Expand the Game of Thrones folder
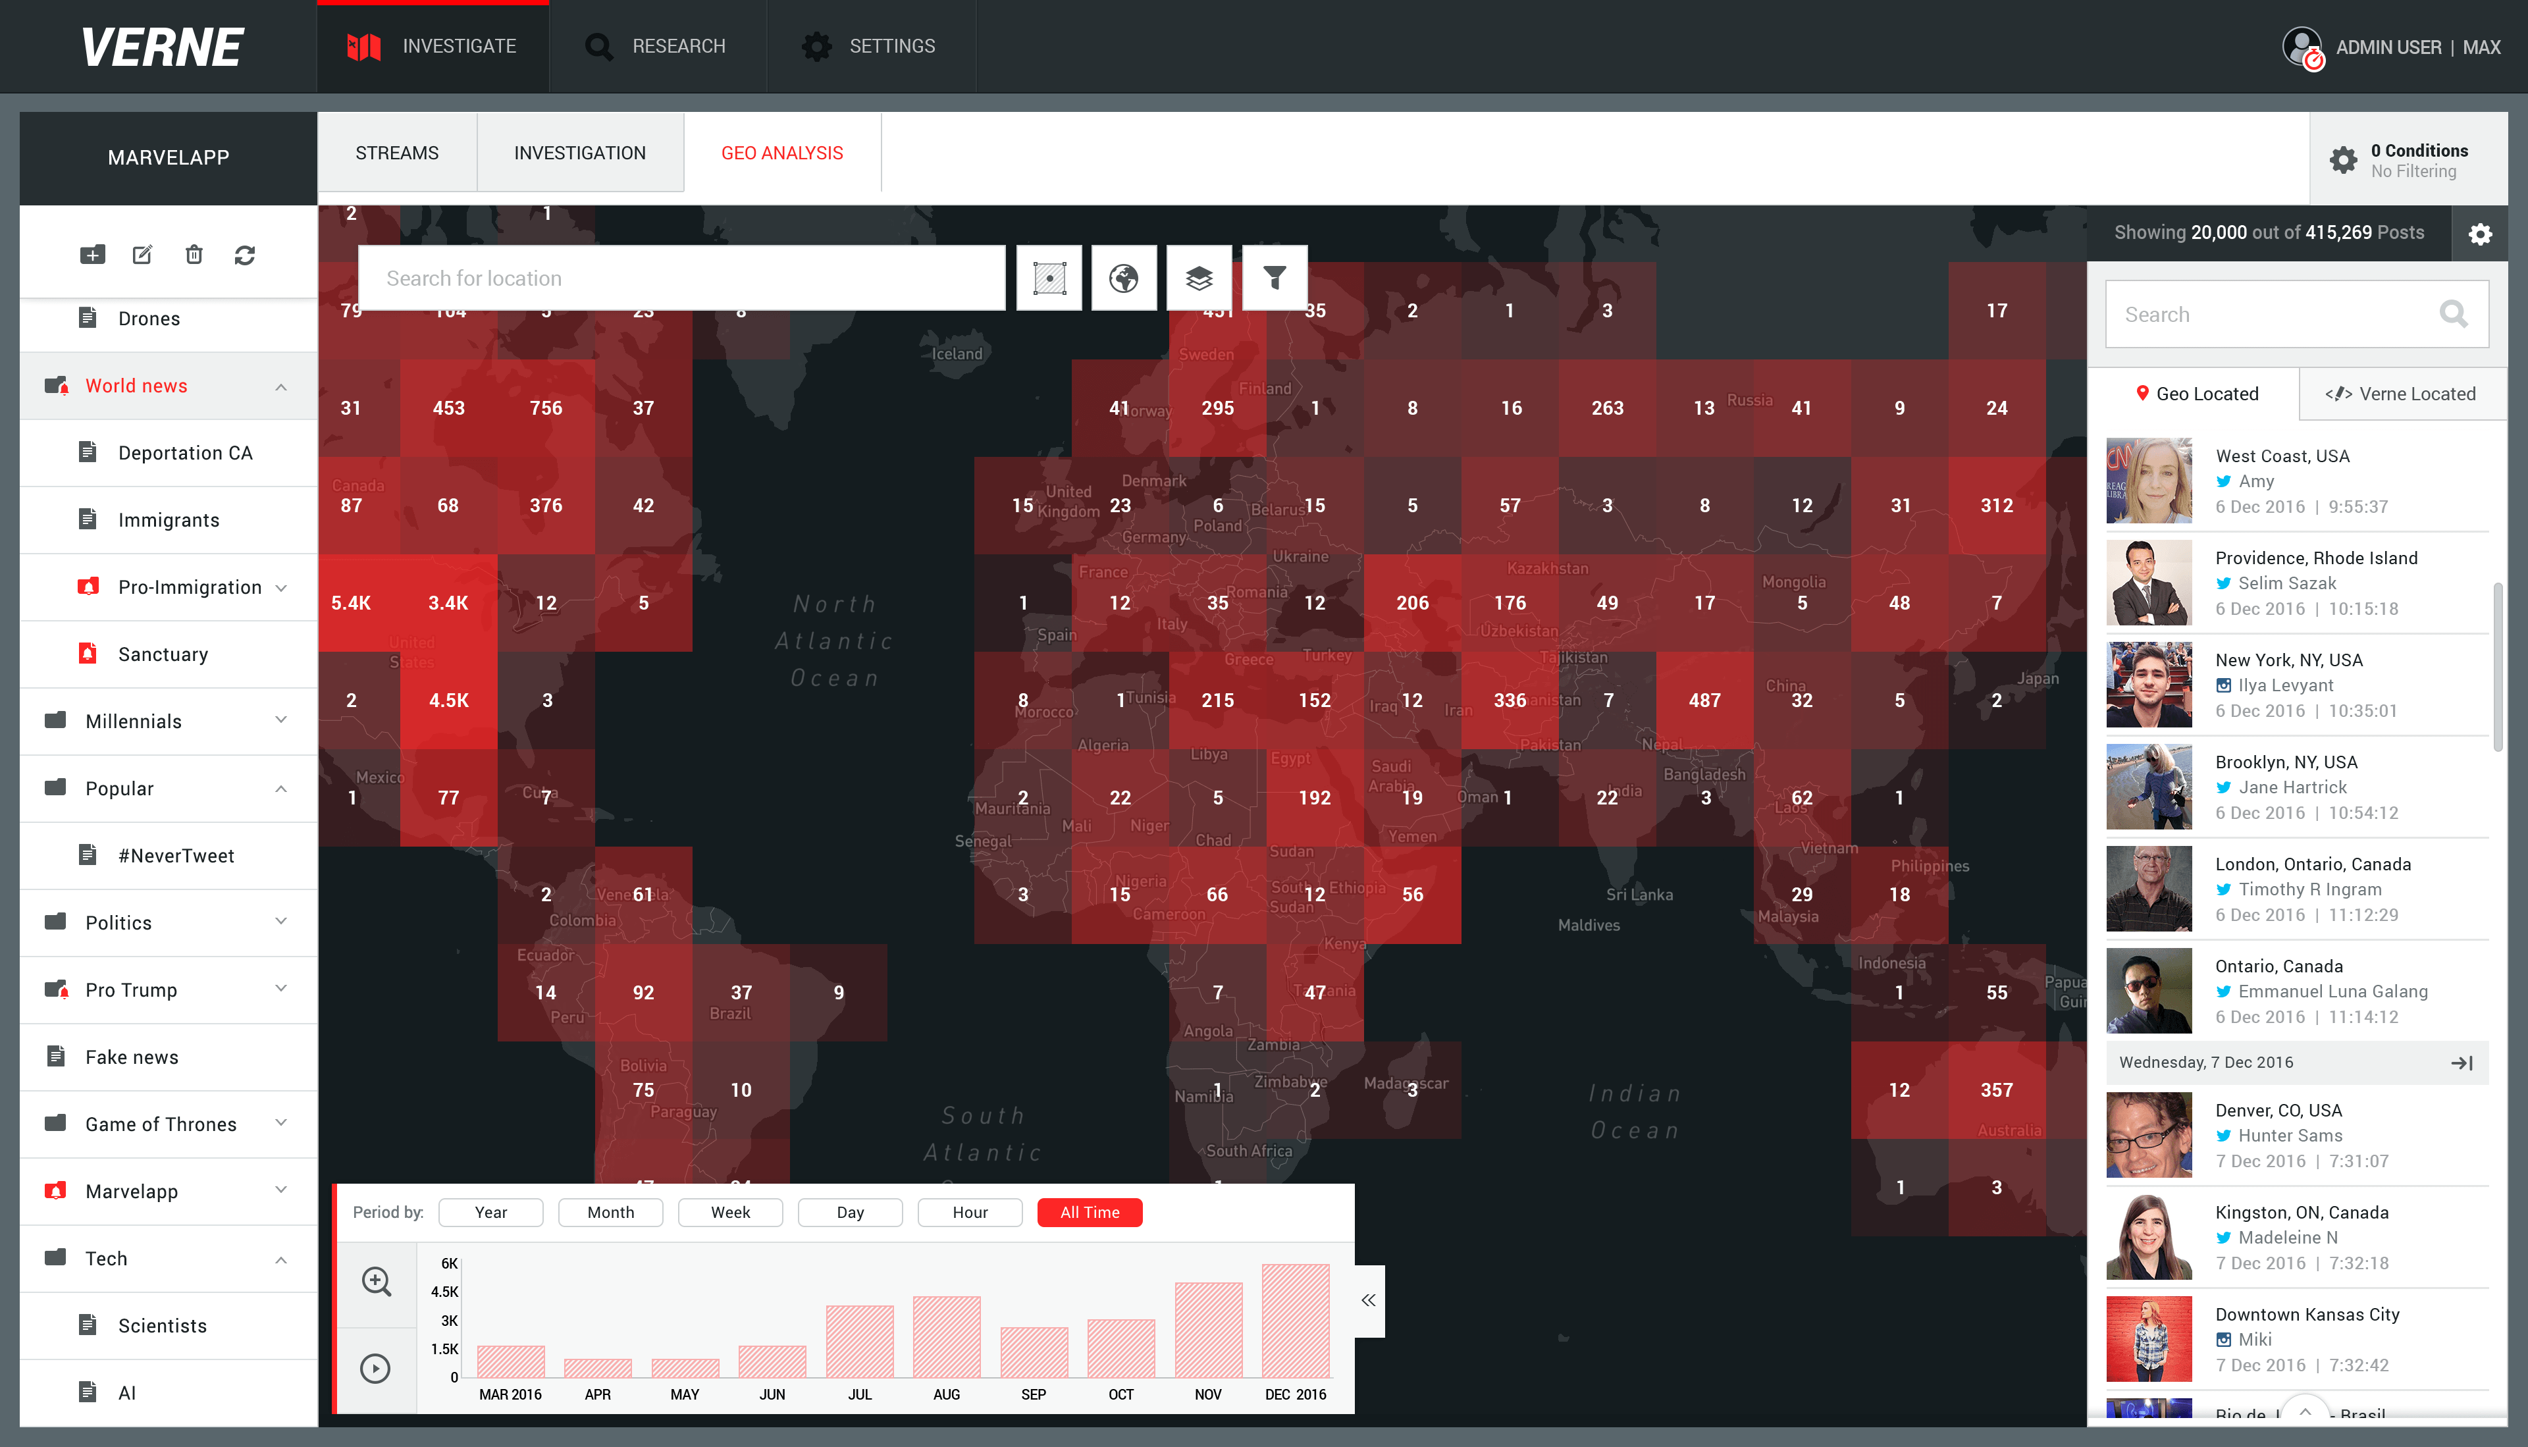 [281, 1123]
